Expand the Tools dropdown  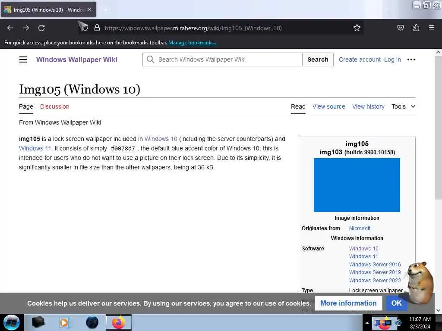[x=403, y=106]
